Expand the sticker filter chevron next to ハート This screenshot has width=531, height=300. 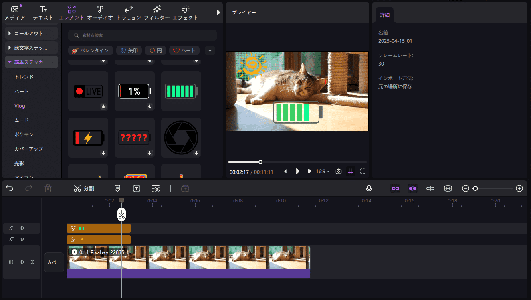(x=210, y=50)
